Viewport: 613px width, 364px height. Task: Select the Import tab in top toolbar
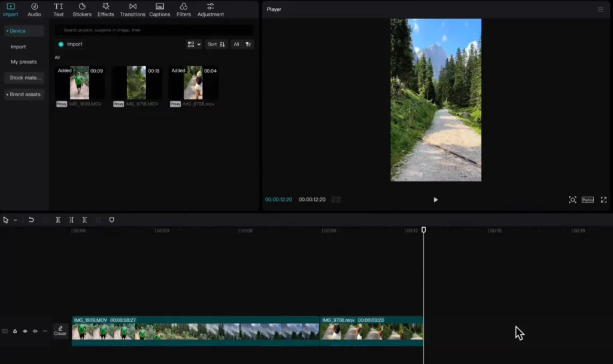pyautogui.click(x=11, y=10)
